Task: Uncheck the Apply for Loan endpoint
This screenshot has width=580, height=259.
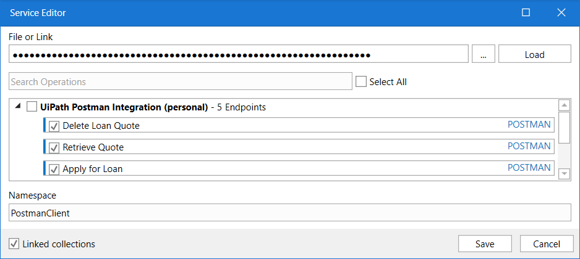Action: point(54,168)
